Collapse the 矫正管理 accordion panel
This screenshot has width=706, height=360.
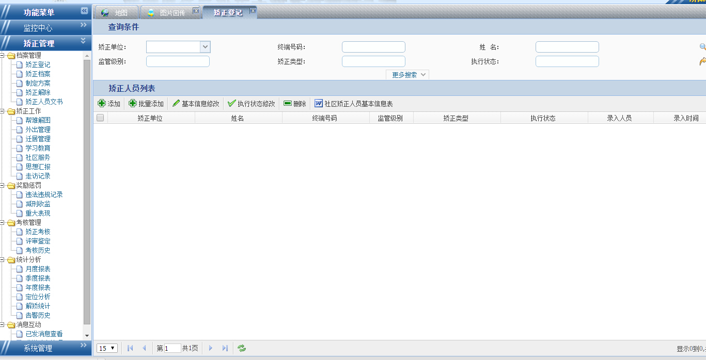[45, 43]
